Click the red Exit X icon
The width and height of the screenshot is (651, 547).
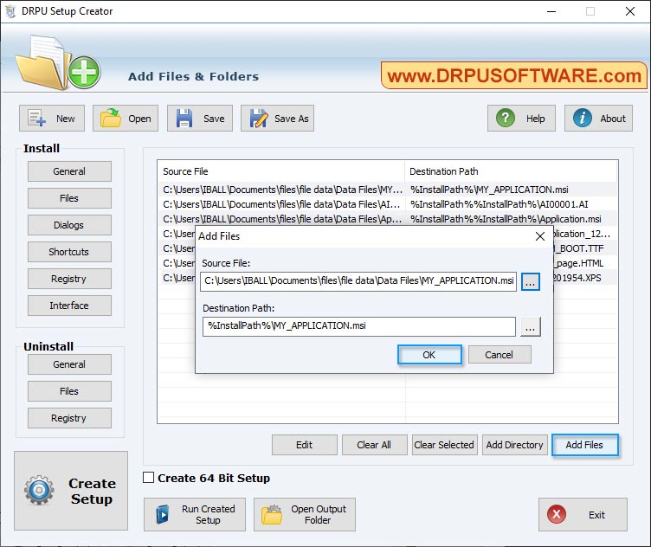click(x=557, y=515)
